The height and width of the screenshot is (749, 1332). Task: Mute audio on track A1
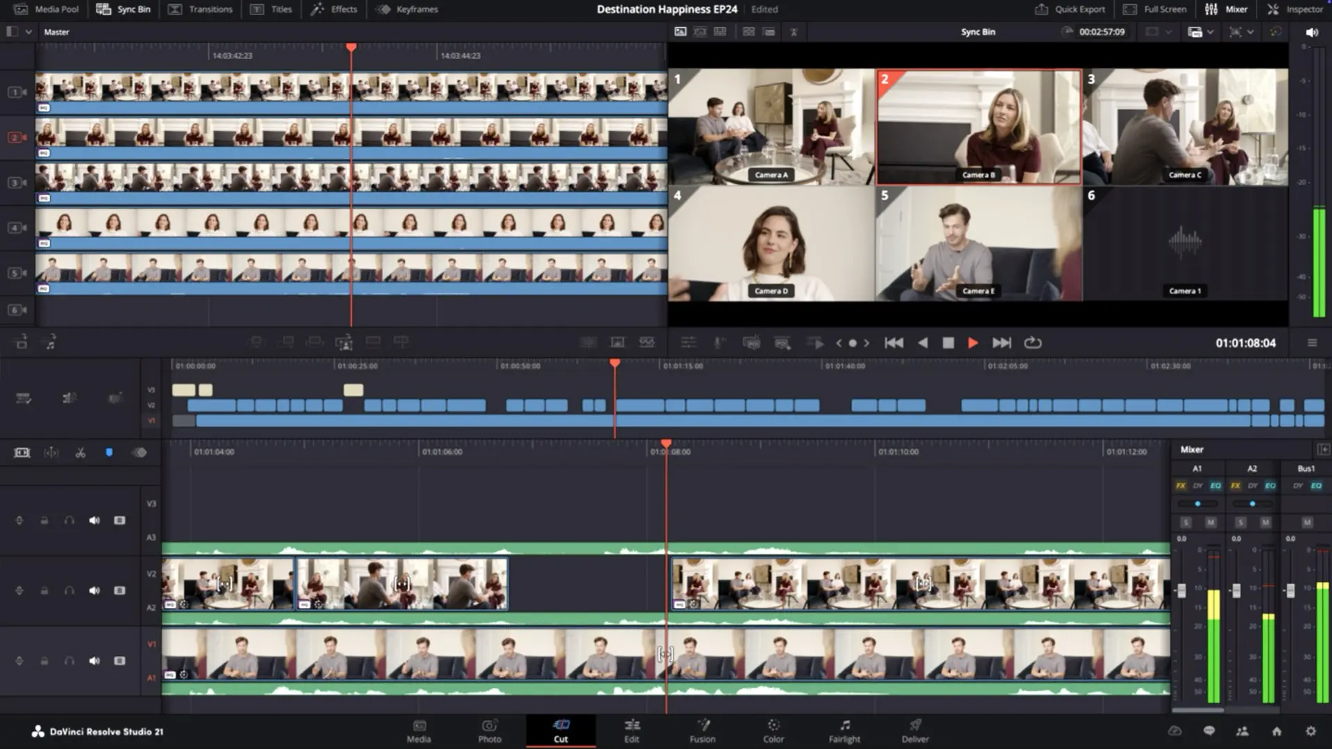(94, 660)
